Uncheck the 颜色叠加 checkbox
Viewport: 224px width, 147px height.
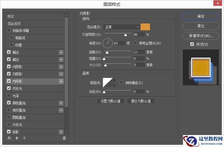click(9, 103)
